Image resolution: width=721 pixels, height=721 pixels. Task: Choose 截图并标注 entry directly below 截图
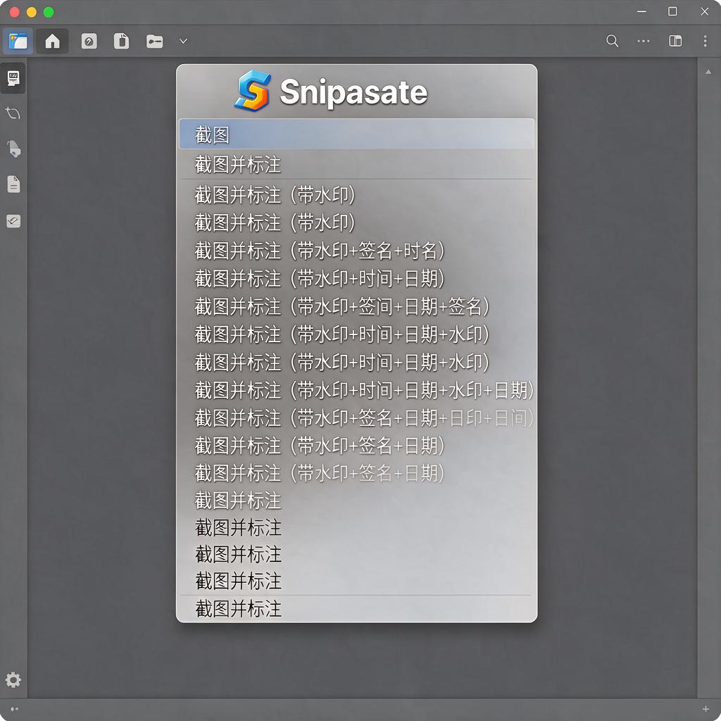(356, 164)
